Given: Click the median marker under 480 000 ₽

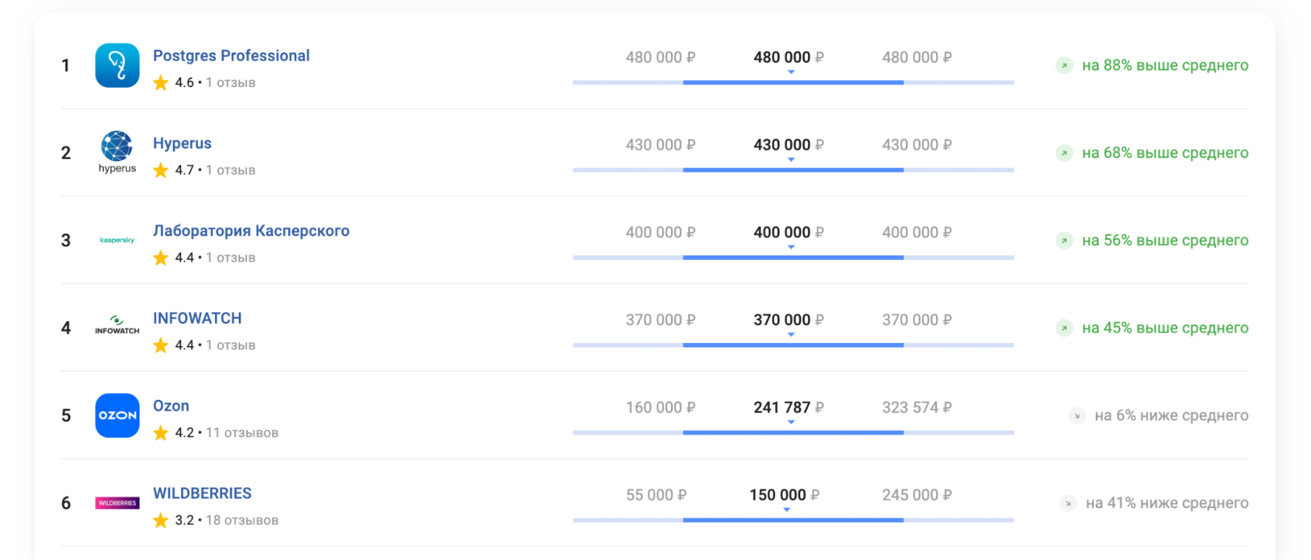Looking at the screenshot, I should click(x=791, y=72).
